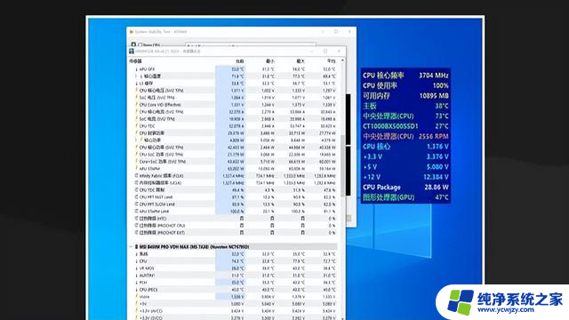Click the icon beside 过热降频 (HTC)
569x320 pixels.
click(x=136, y=219)
